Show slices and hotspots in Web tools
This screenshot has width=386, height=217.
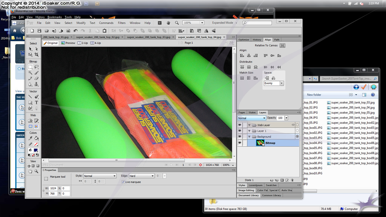click(37, 127)
